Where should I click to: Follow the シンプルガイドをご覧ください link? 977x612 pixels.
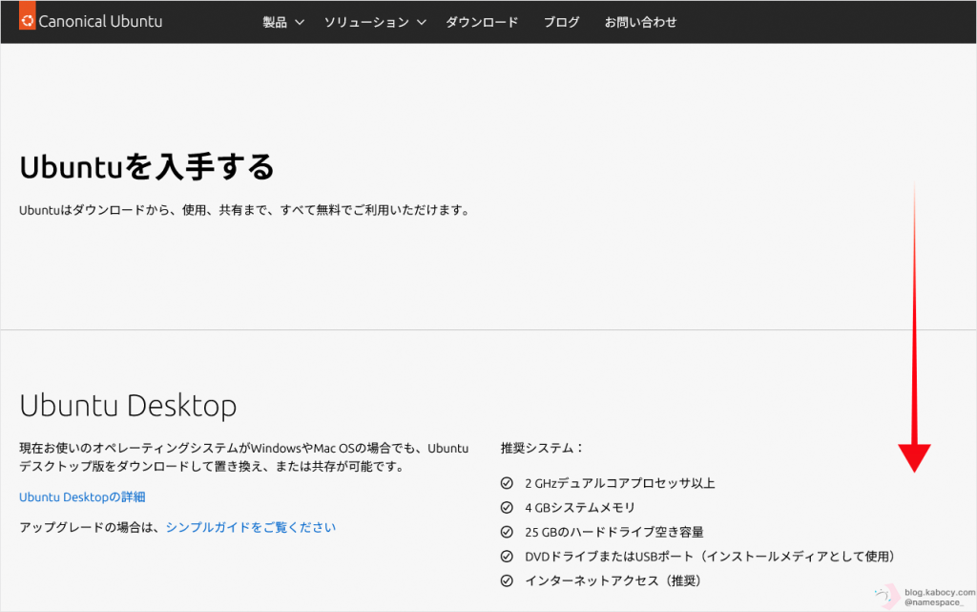tap(251, 527)
